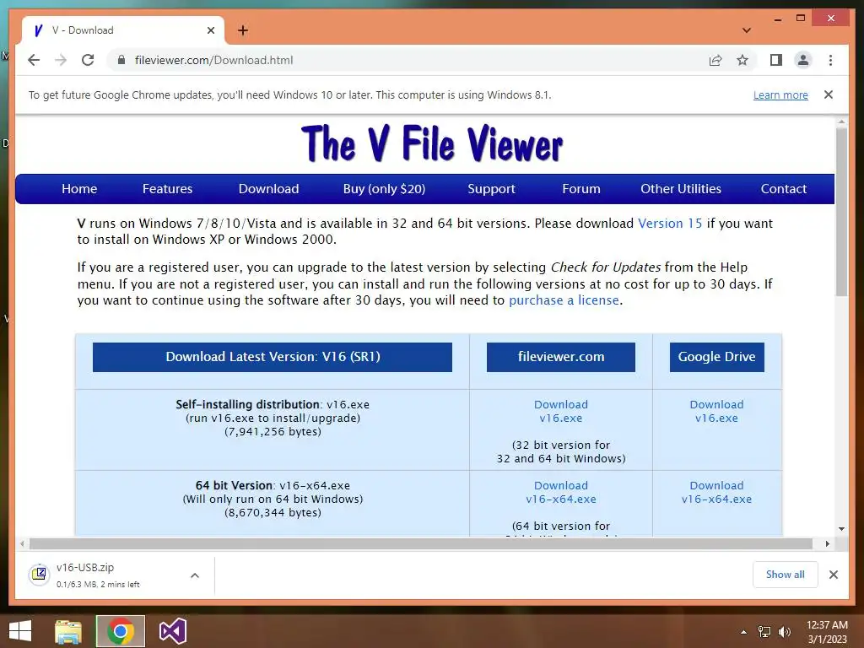864x648 pixels.
Task: Download v16-x64.exe from Google Drive
Action: pyautogui.click(x=716, y=492)
